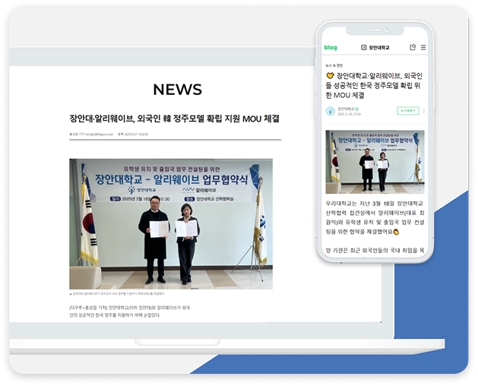Click the article body text starting [더구루=홍성일 기자]

129,312
